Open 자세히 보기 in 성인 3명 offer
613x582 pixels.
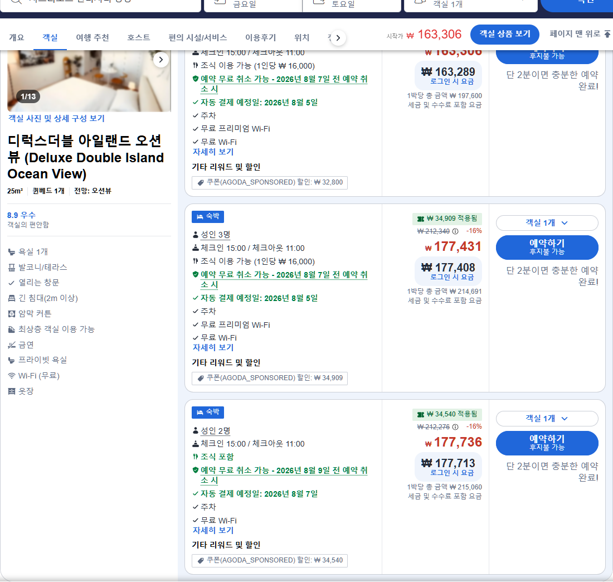click(x=213, y=347)
